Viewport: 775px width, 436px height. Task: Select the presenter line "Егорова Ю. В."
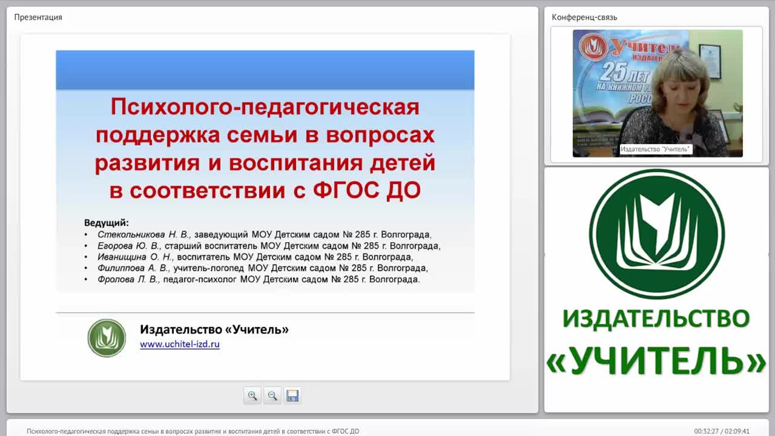pos(269,246)
